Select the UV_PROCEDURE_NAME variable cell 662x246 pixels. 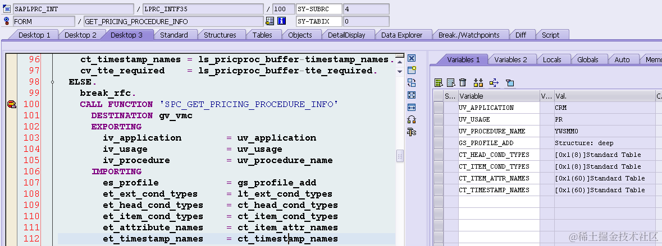point(499,131)
